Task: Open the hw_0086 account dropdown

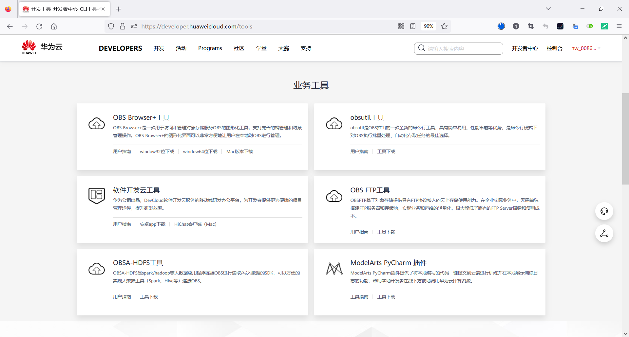Action: point(586,48)
